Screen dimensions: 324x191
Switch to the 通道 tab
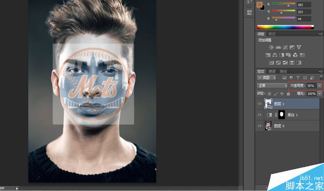[272, 71]
